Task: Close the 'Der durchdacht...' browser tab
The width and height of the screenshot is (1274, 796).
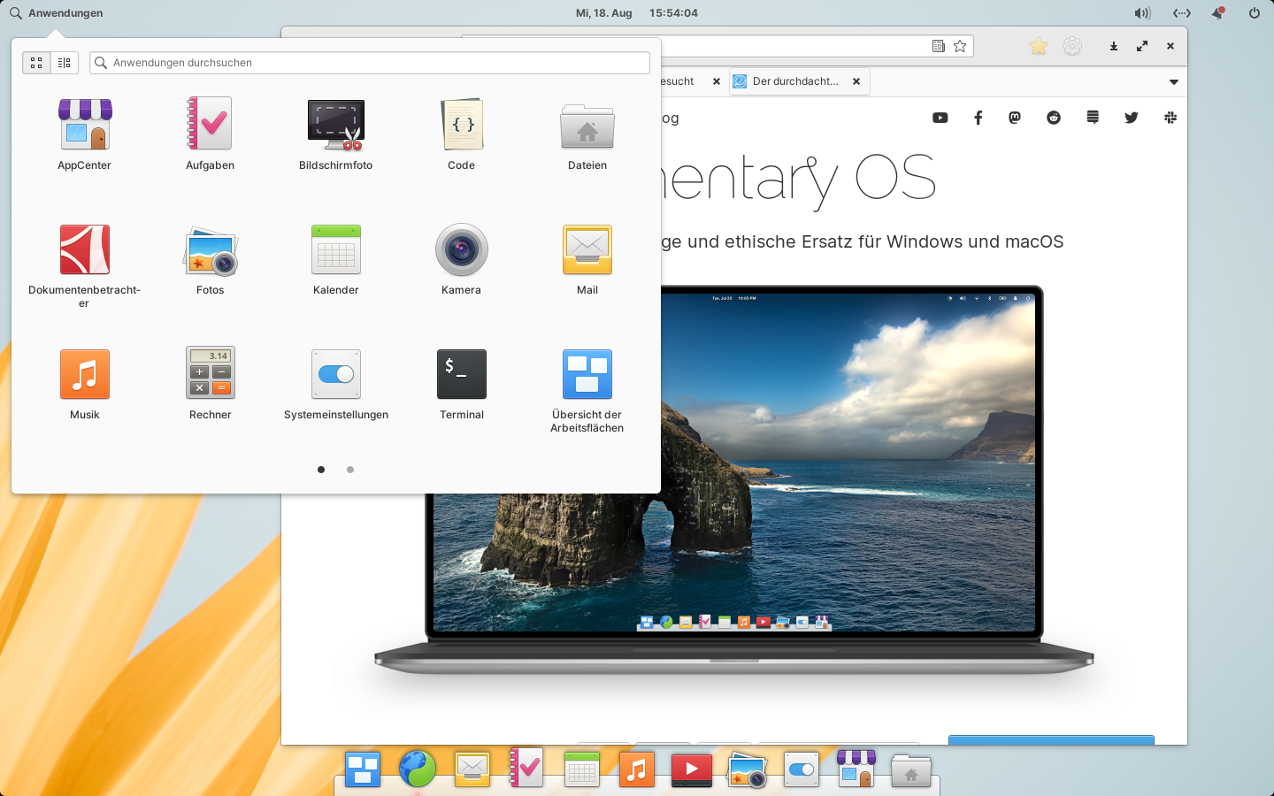Action: pos(856,81)
